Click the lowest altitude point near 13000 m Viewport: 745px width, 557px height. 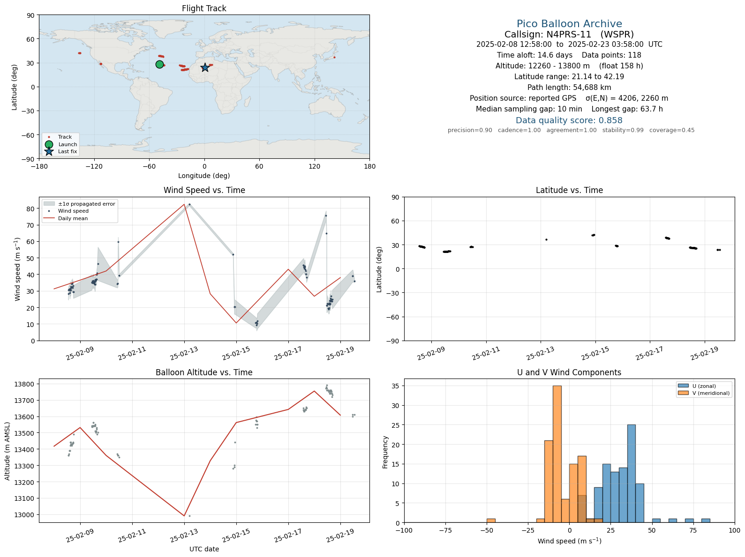pyautogui.click(x=189, y=516)
